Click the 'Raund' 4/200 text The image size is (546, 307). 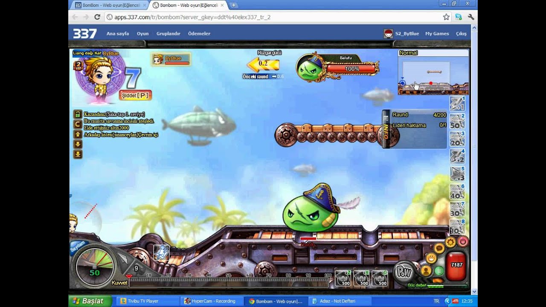[x=419, y=115]
